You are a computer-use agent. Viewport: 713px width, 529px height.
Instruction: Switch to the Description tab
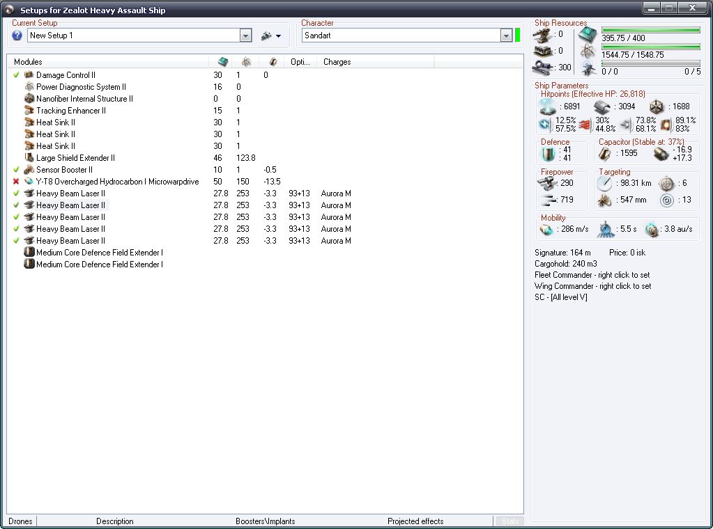(114, 521)
